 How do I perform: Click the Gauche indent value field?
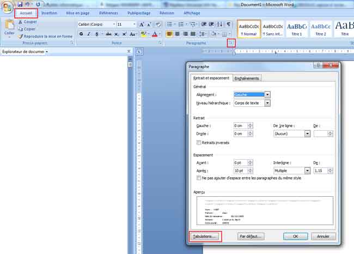coord(240,125)
